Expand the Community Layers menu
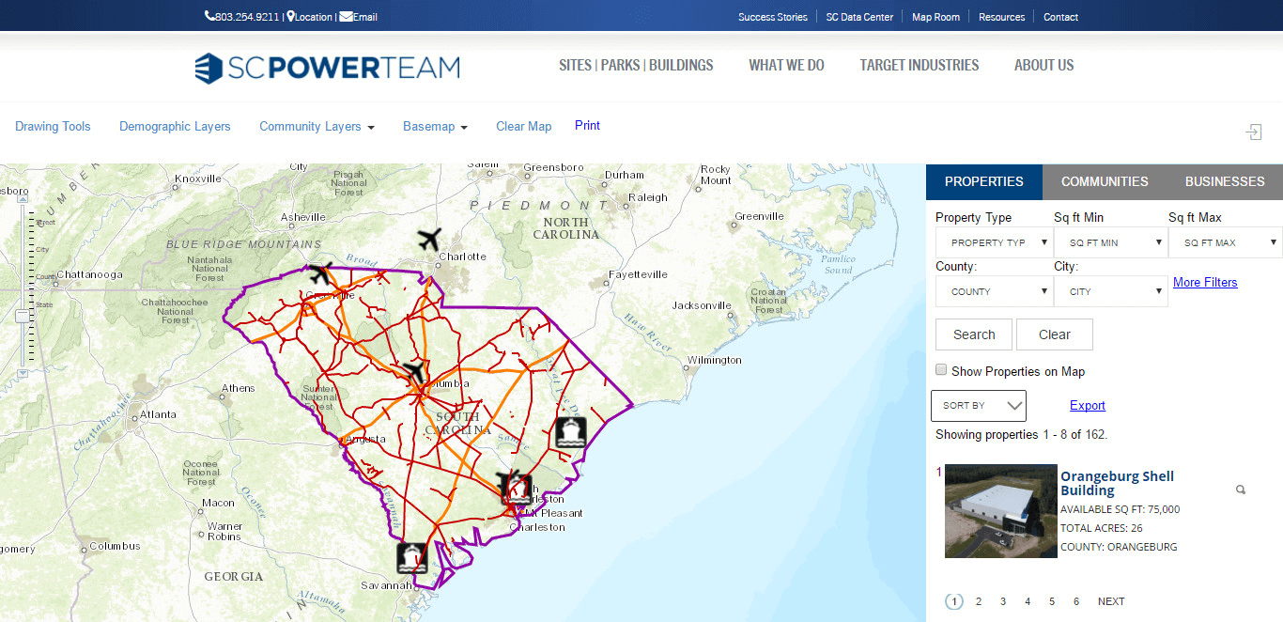 (x=317, y=127)
